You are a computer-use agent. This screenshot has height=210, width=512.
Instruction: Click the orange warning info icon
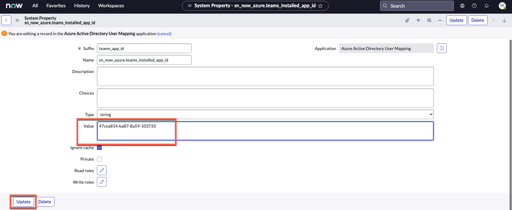4,33
